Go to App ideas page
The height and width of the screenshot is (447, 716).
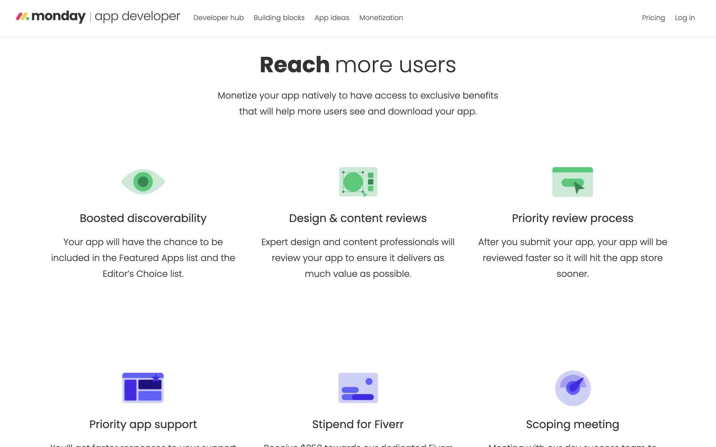[x=332, y=18]
